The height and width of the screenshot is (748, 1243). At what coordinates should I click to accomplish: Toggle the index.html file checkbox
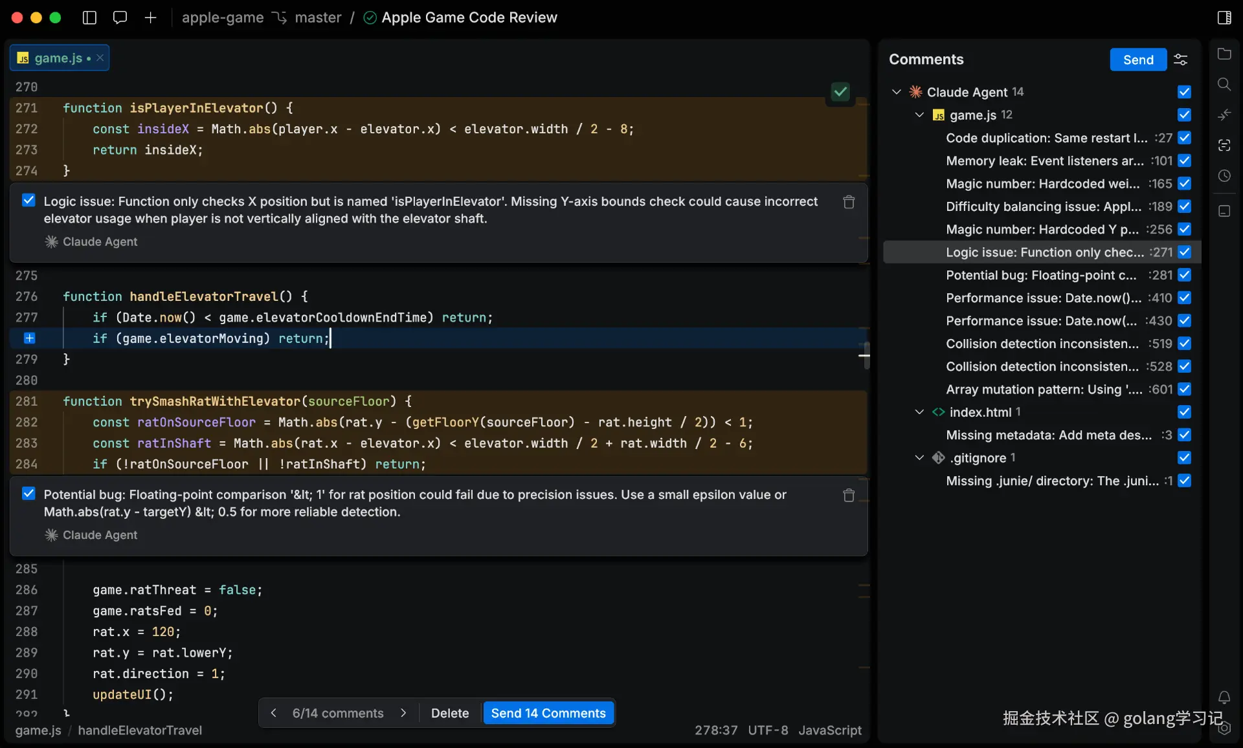(x=1184, y=412)
